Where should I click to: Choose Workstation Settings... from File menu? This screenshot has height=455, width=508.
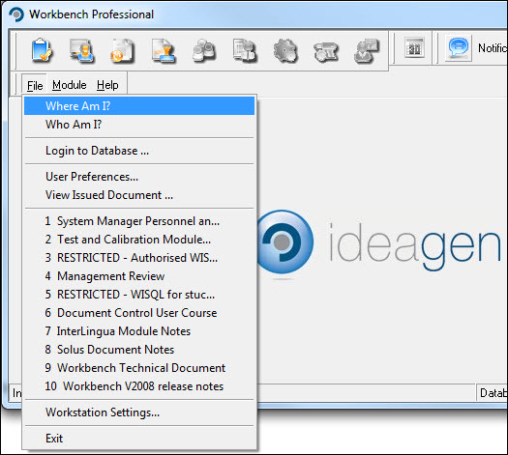[139, 412]
